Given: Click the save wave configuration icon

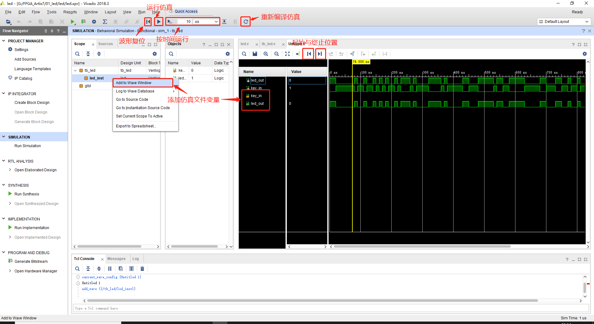Looking at the screenshot, I should click(255, 54).
